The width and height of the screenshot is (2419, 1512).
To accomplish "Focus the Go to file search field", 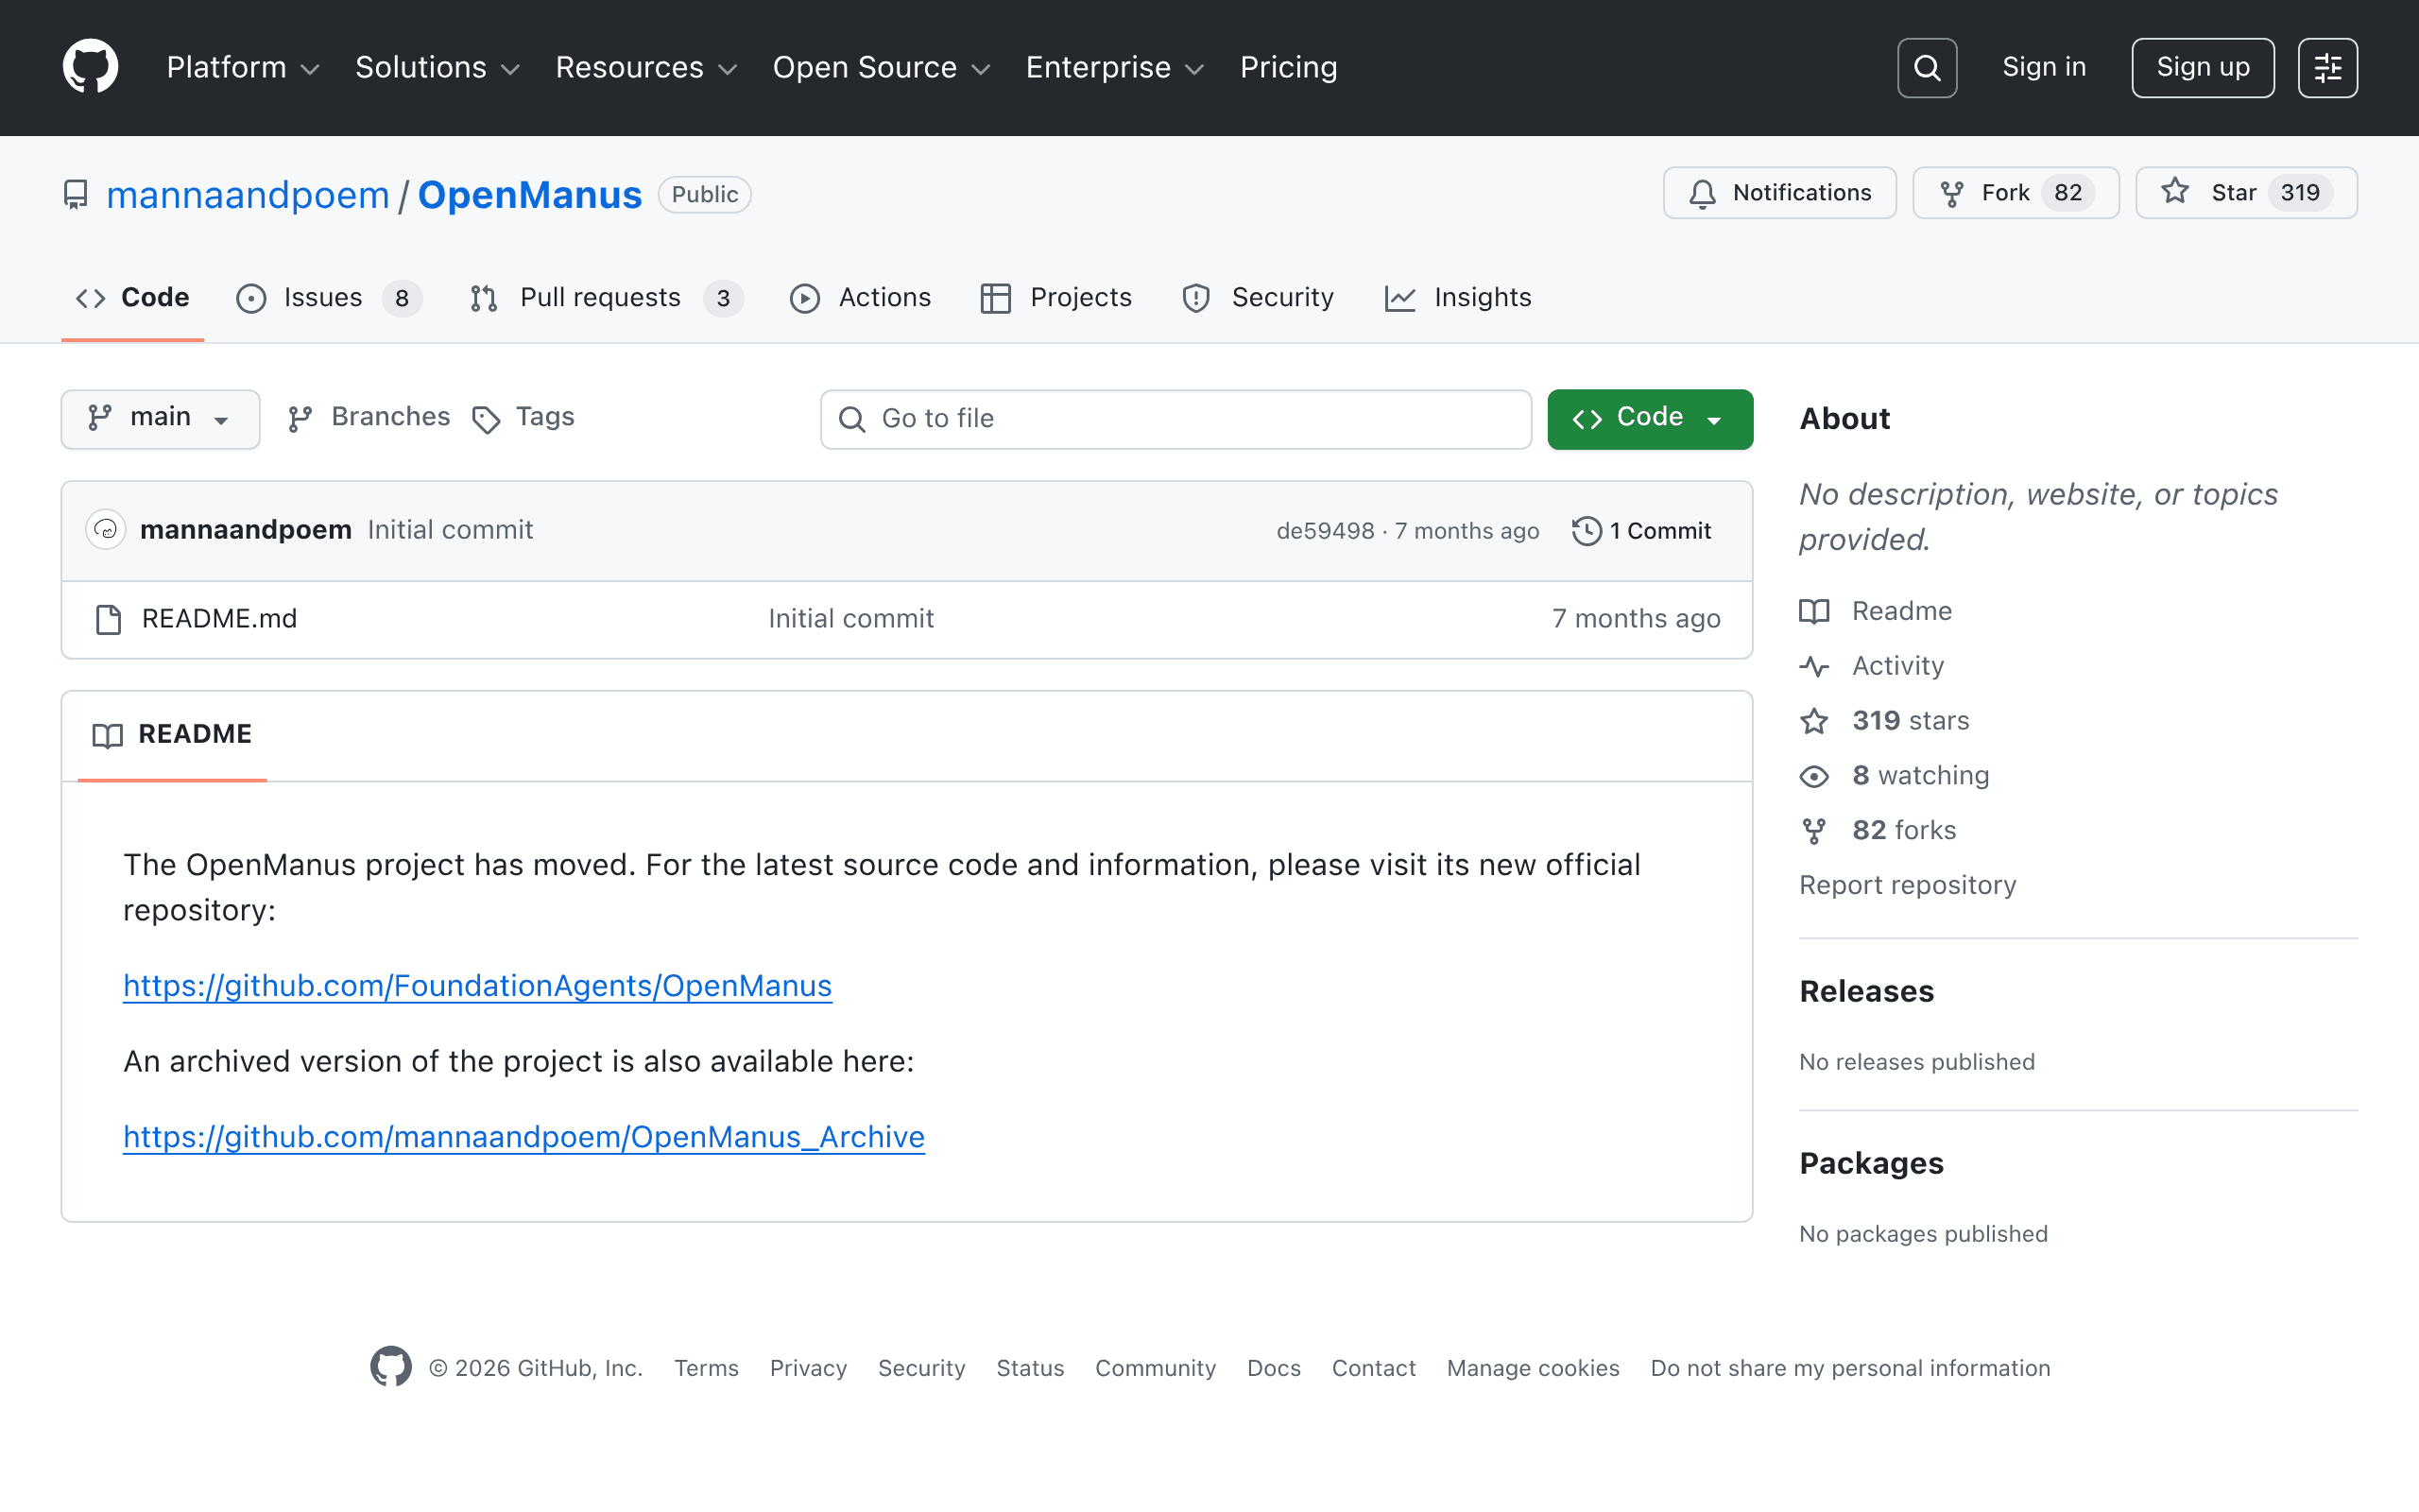I will (x=1175, y=419).
